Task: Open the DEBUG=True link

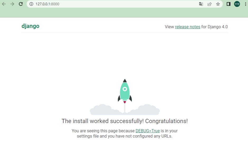Action: (x=148, y=131)
